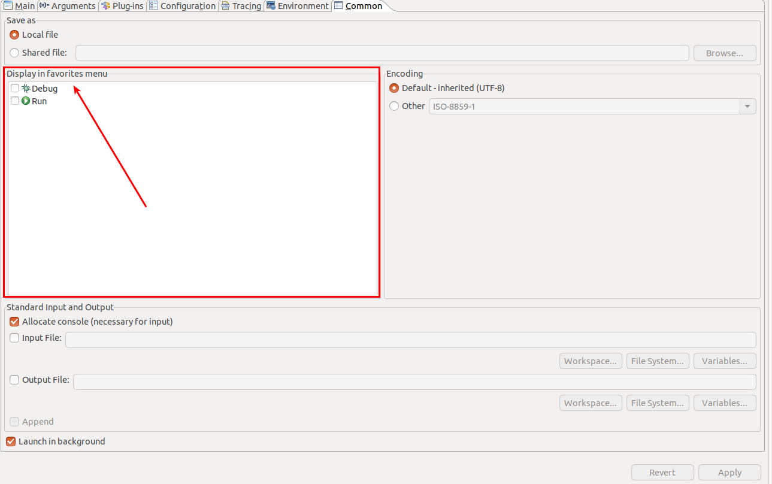Viewport: 772px width, 484px height.
Task: Enable the Output File checkbox
Action: click(x=14, y=380)
